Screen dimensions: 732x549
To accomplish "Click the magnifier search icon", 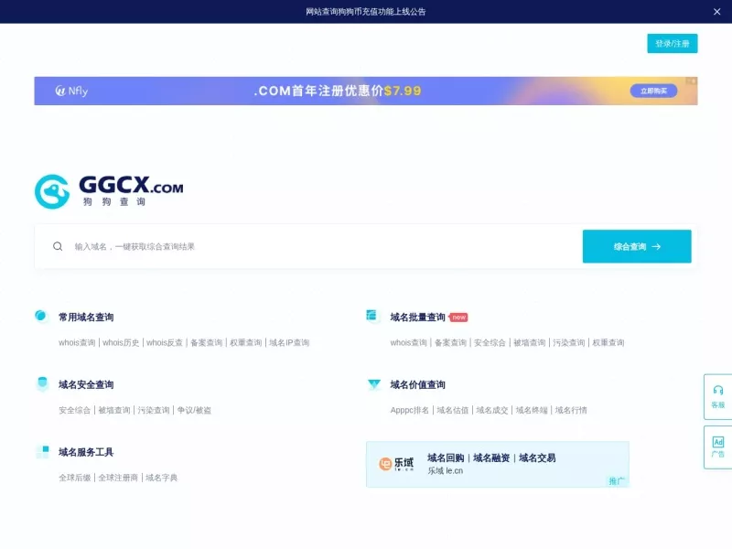I will click(x=58, y=246).
